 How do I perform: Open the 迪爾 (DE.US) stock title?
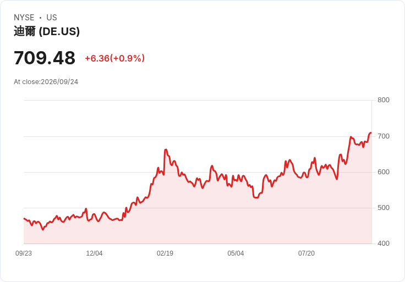pos(47,31)
